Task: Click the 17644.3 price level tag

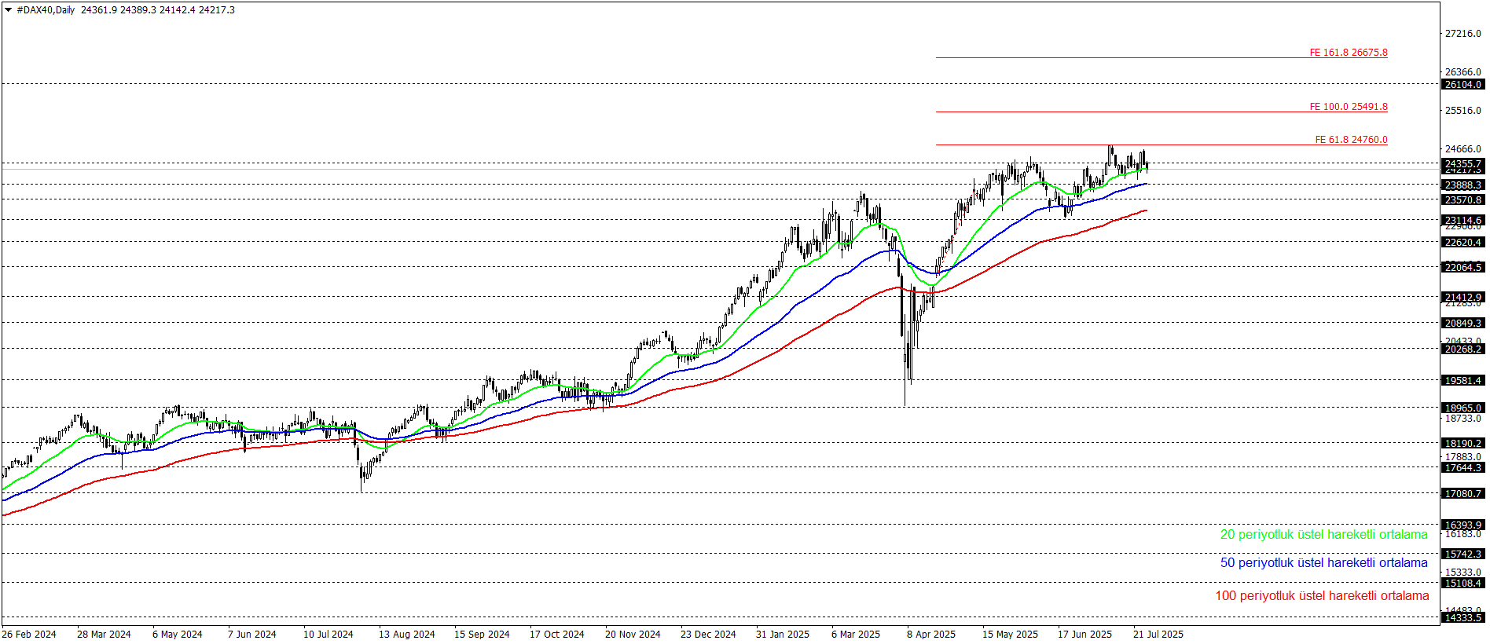Action: (x=1462, y=468)
